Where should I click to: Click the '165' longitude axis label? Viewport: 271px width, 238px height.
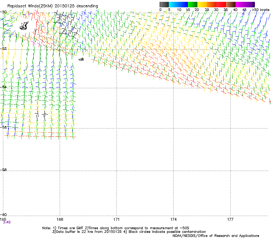click(x=3, y=219)
